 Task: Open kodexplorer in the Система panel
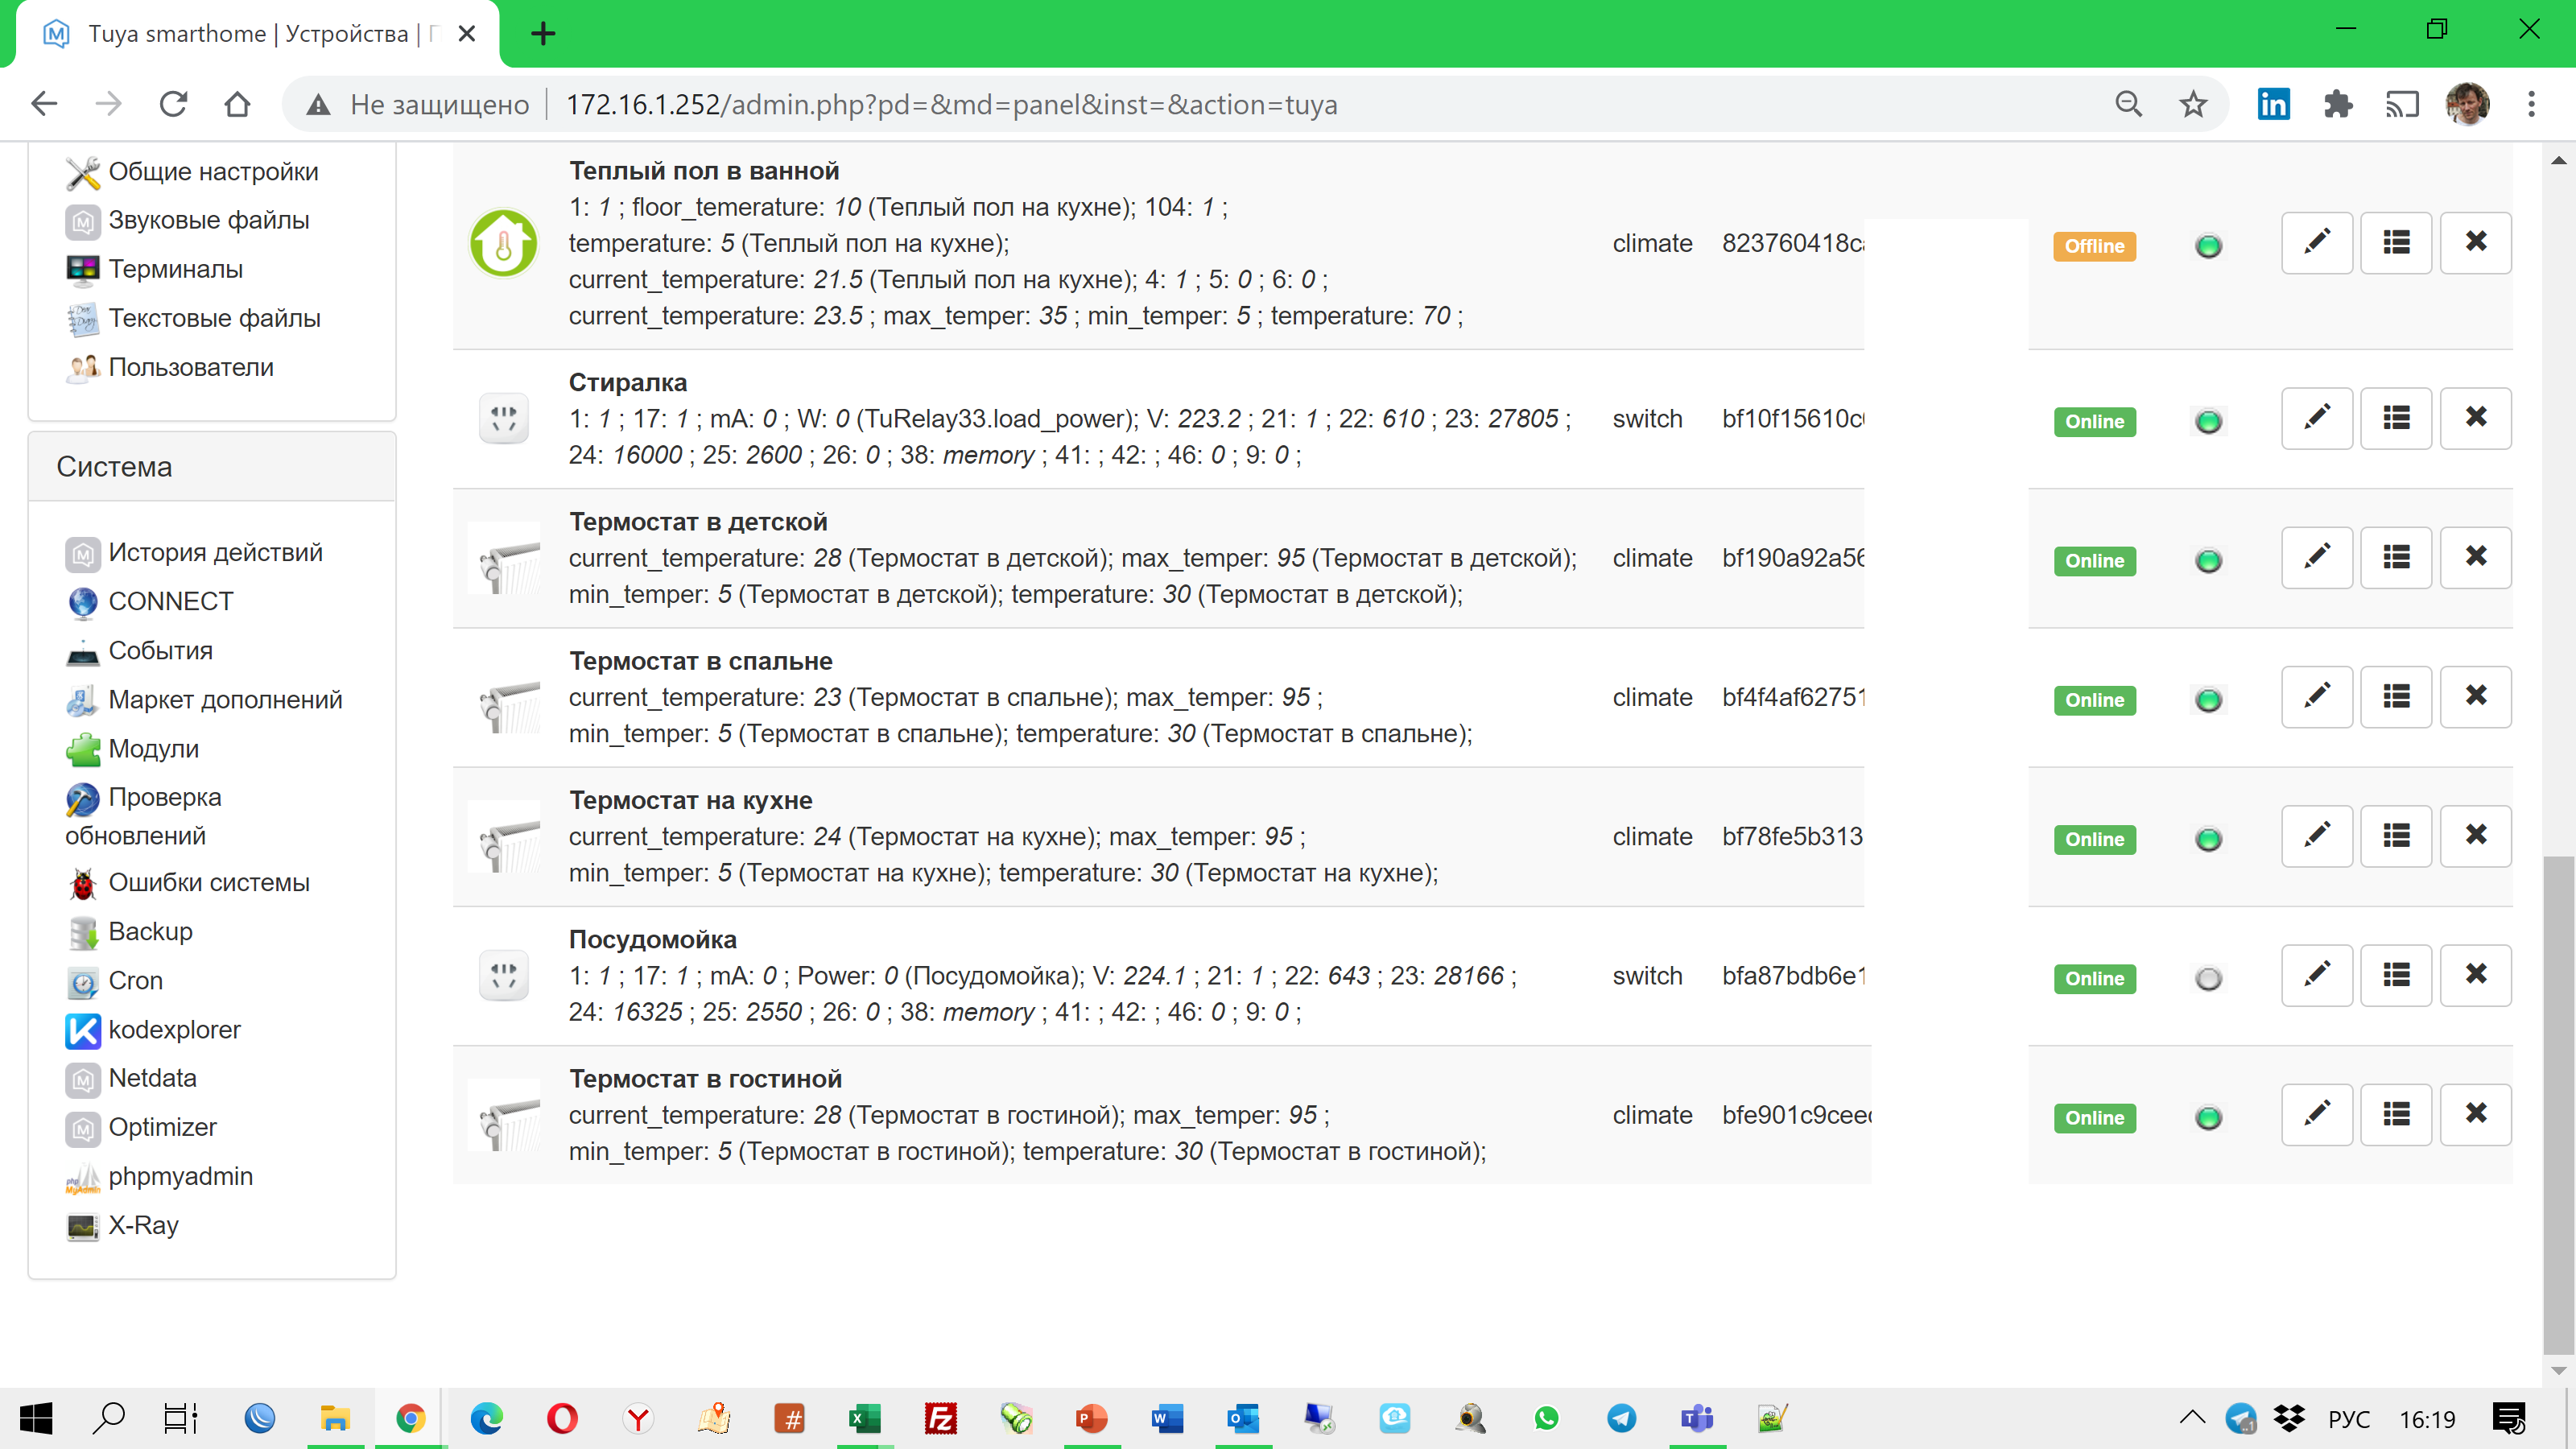(175, 1029)
